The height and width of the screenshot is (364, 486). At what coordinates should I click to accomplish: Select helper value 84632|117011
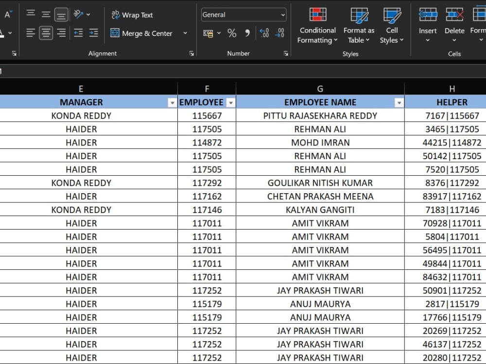coord(445,277)
